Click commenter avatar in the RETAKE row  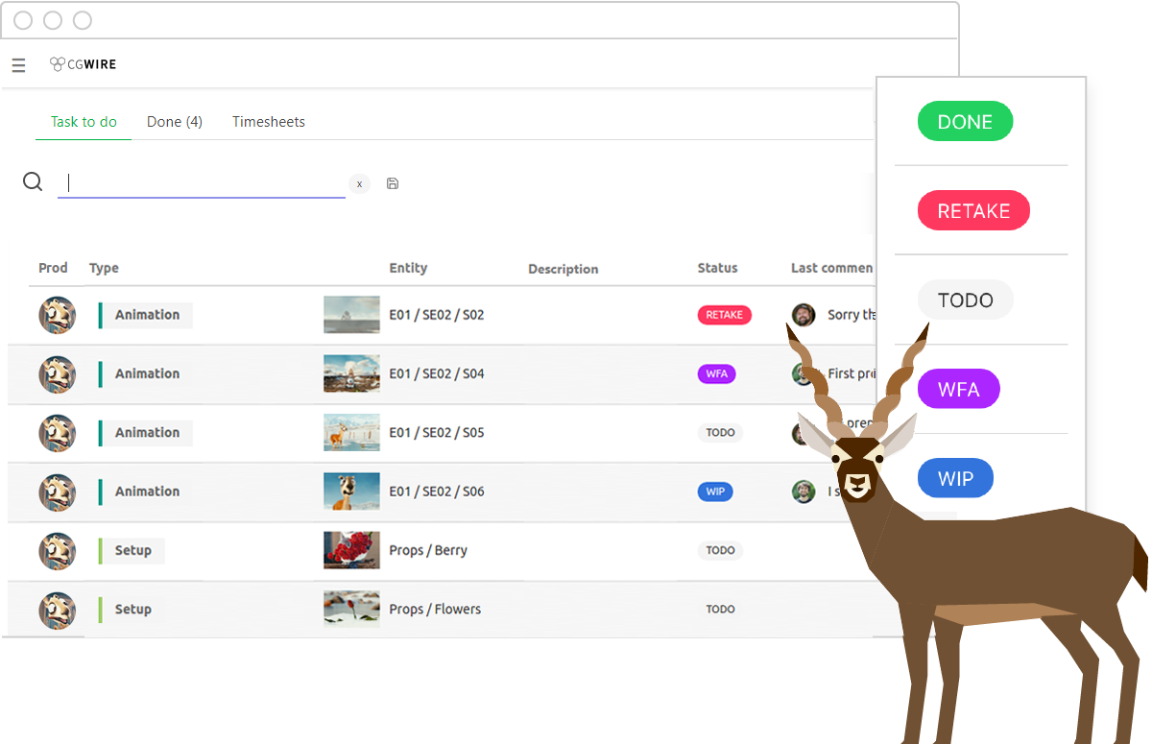(x=804, y=315)
